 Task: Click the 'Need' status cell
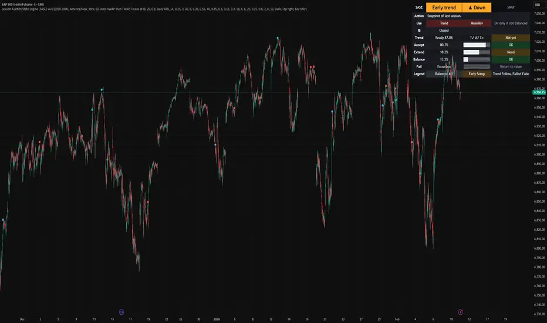pos(511,52)
